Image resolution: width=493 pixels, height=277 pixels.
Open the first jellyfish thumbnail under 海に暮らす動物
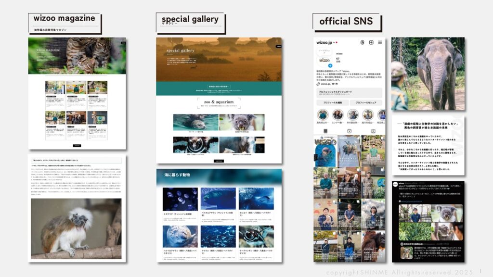point(180,199)
